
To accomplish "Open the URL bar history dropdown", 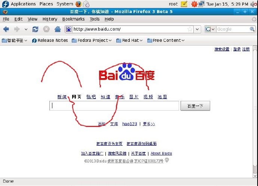I will (197, 29).
